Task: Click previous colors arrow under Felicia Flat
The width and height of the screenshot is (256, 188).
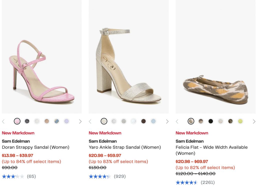Action: coord(177,121)
